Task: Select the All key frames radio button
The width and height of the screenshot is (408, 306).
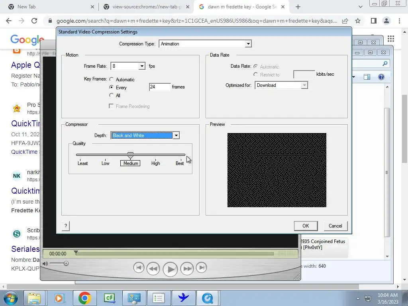Action: 112,95
